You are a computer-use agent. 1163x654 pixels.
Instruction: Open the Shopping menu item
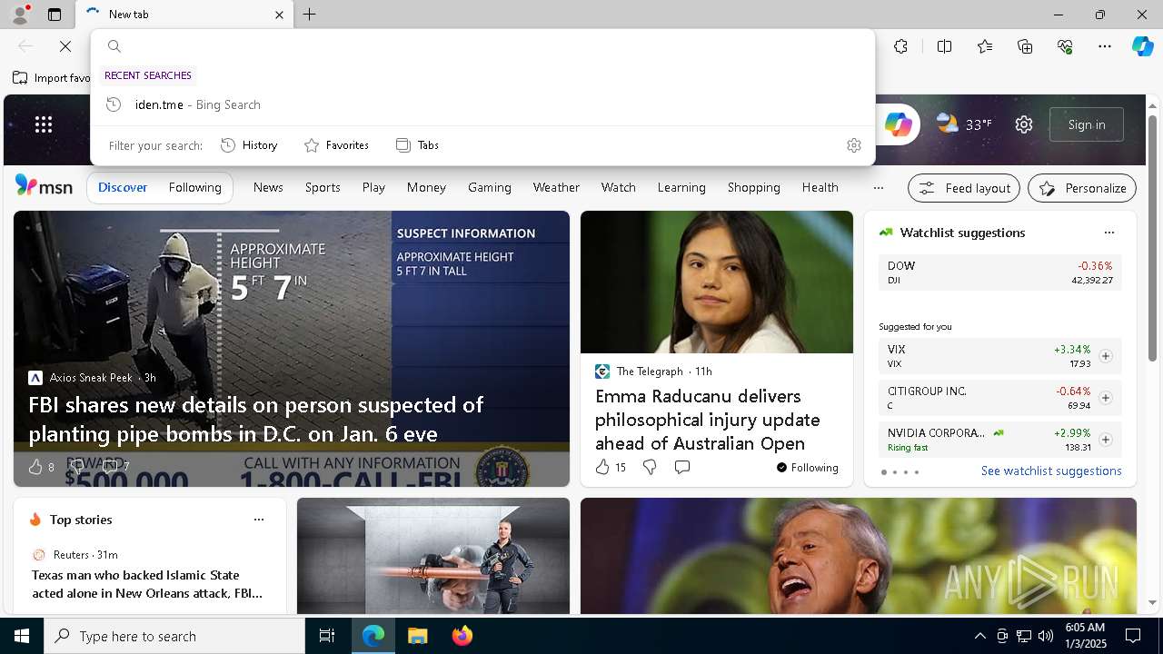753,187
